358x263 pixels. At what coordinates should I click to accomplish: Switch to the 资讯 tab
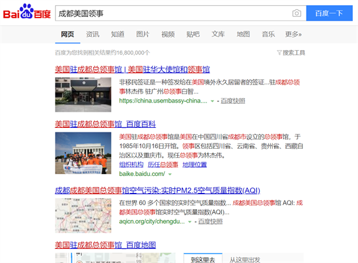pyautogui.click(x=92, y=34)
